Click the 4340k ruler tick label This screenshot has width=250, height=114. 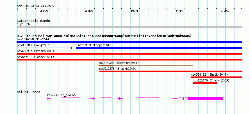pos(225,11)
